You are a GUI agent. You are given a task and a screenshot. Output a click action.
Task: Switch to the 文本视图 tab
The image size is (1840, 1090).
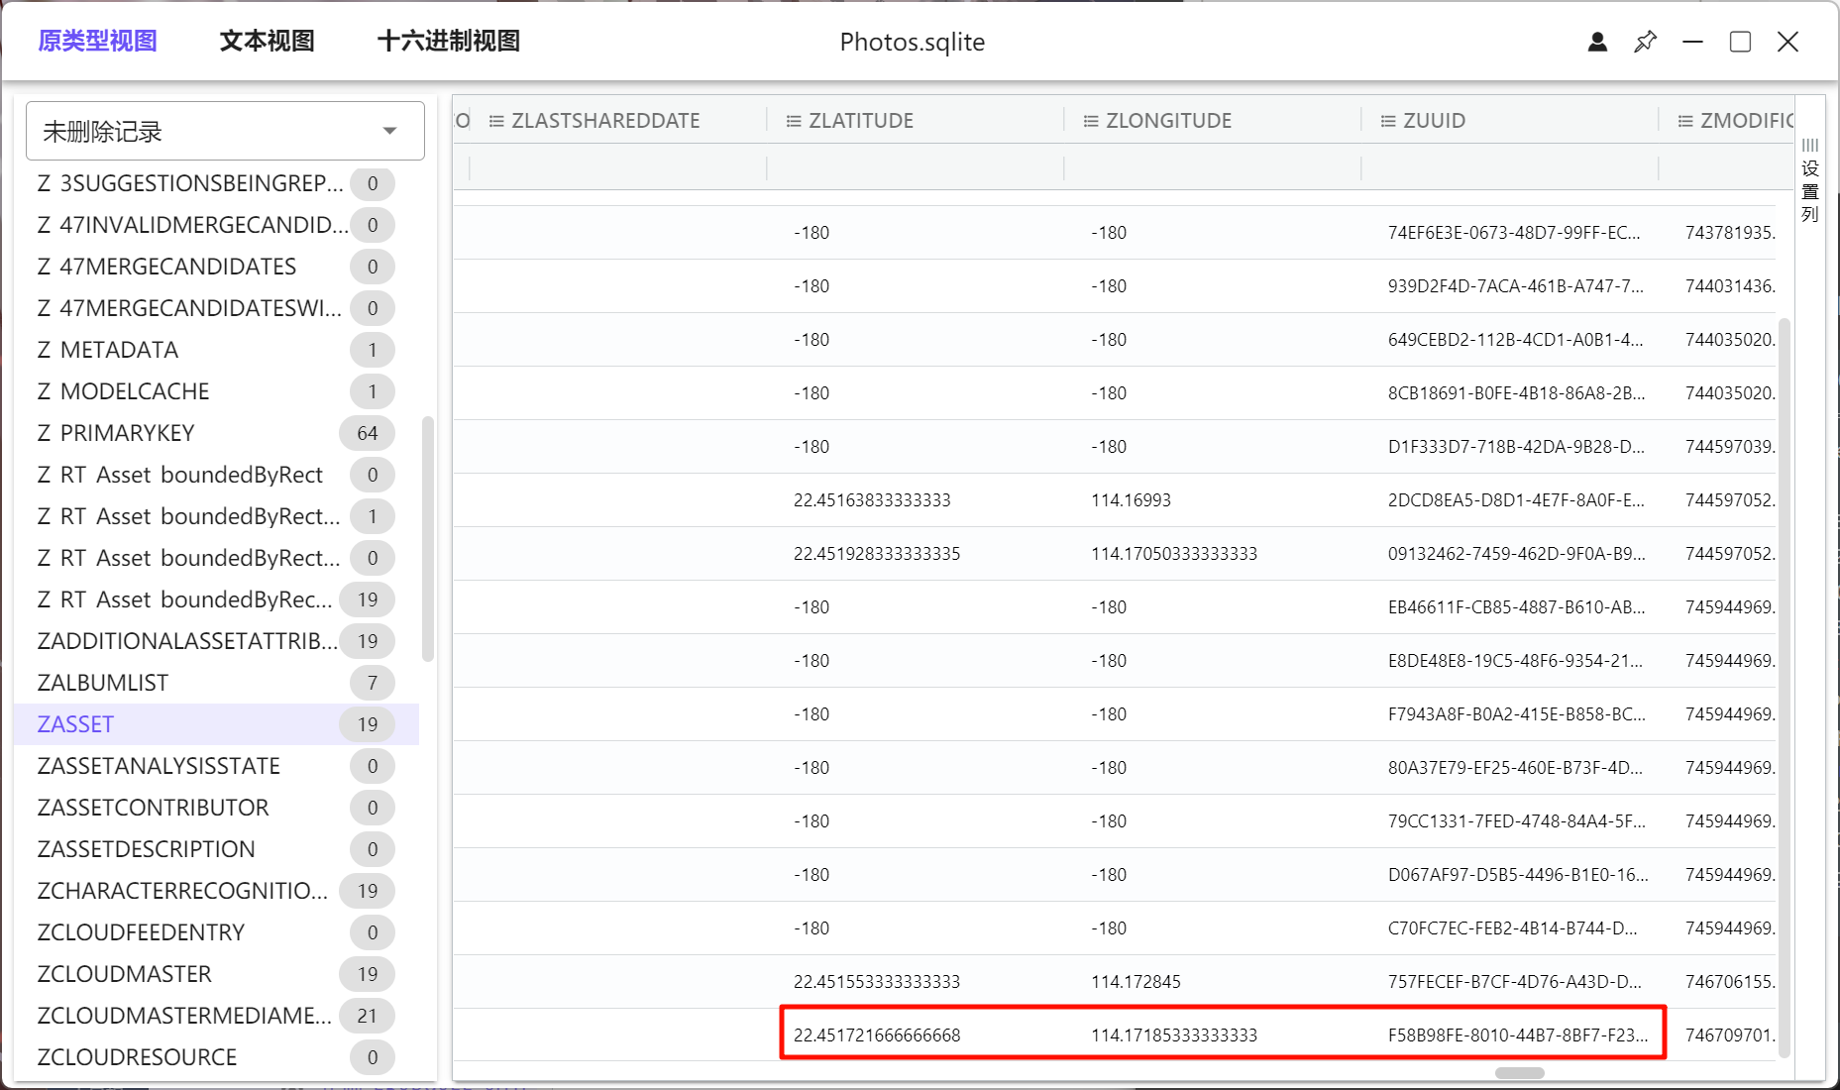[x=267, y=42]
